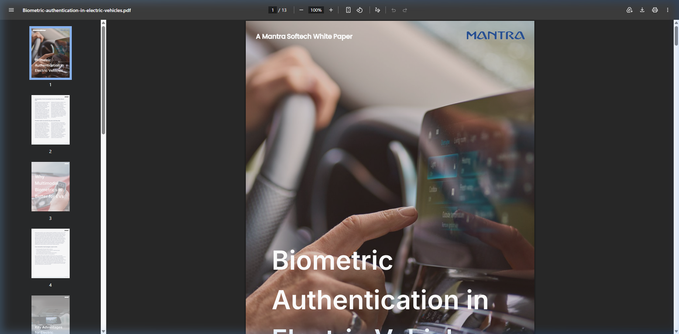This screenshot has height=334, width=679.
Task: Edit the current page number field
Action: 272,10
